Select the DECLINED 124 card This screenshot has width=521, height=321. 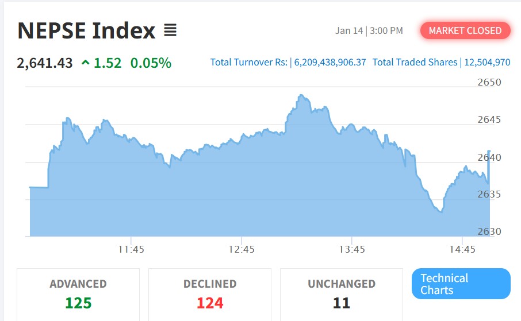(x=210, y=293)
